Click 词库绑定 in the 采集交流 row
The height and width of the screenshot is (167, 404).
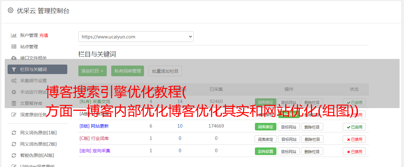point(266,102)
